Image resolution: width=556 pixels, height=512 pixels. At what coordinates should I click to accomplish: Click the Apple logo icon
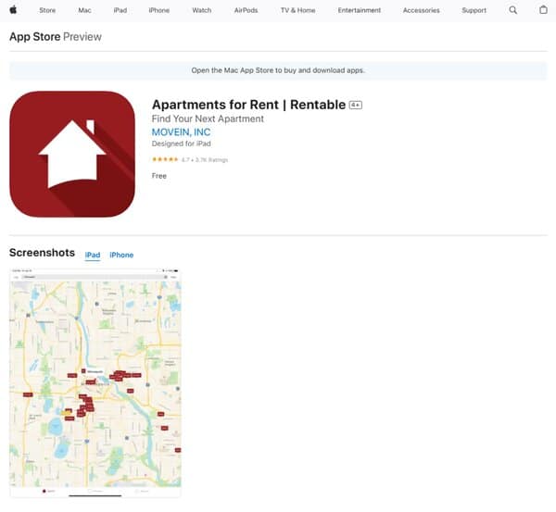pos(13,10)
